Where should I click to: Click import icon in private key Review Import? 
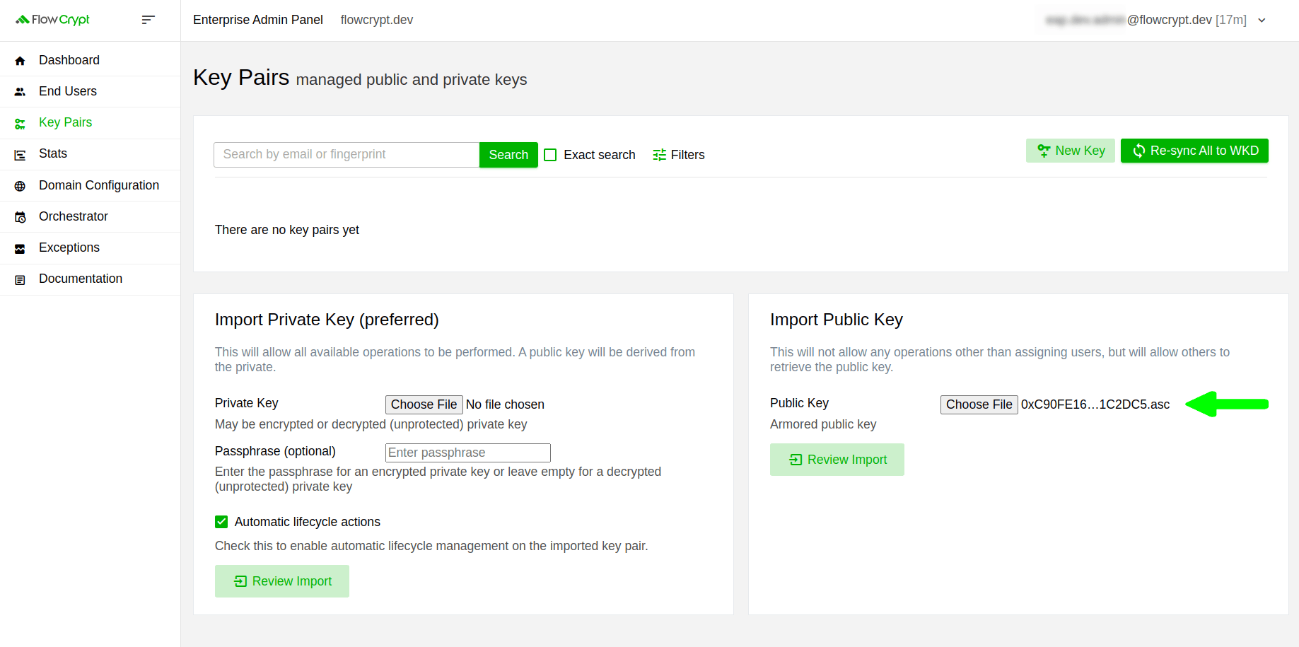tap(240, 581)
